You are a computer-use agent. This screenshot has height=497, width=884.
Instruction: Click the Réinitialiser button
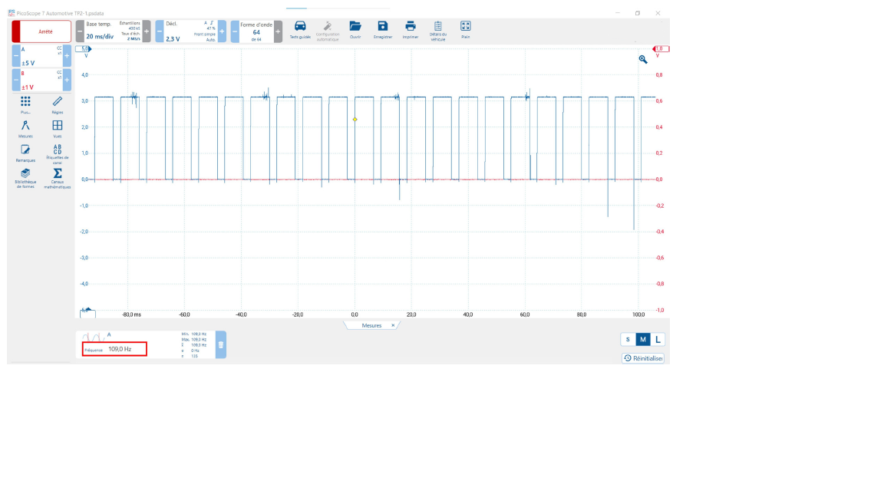pyautogui.click(x=642, y=358)
